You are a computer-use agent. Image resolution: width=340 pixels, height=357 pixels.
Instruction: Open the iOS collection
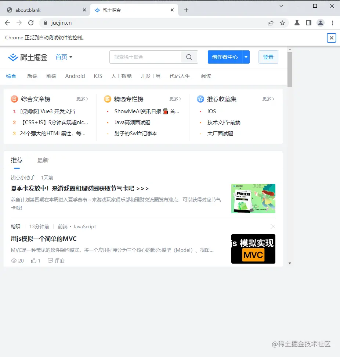click(211, 111)
